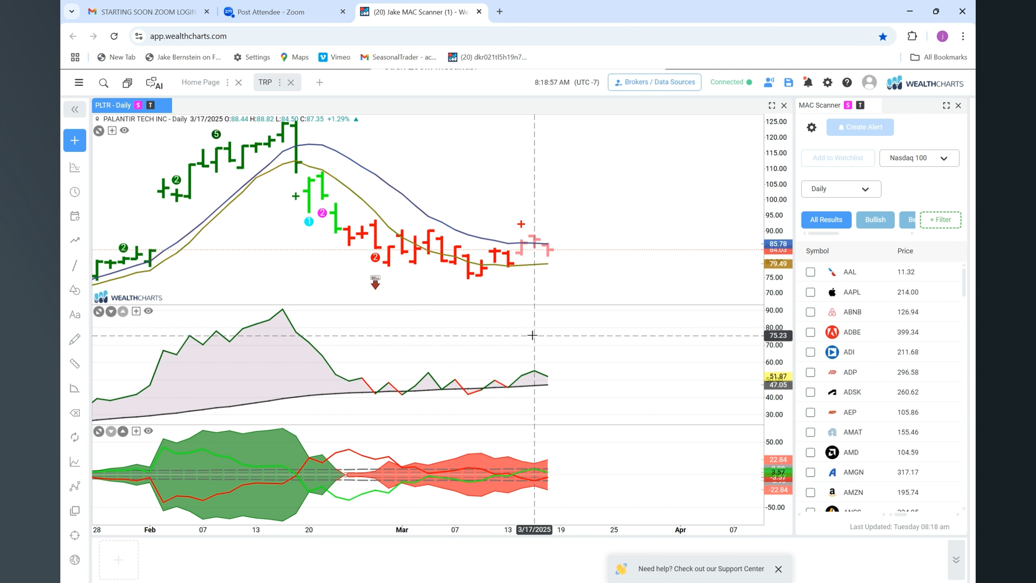Select the eraser delete drawings tool
1036x583 pixels.
75,413
